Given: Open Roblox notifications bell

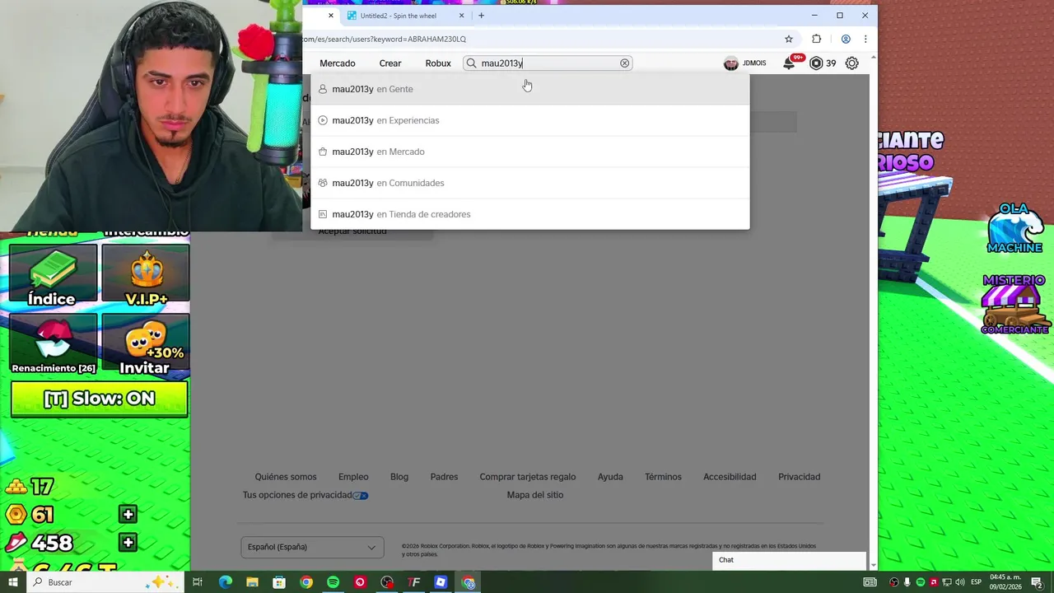Looking at the screenshot, I should (x=789, y=63).
